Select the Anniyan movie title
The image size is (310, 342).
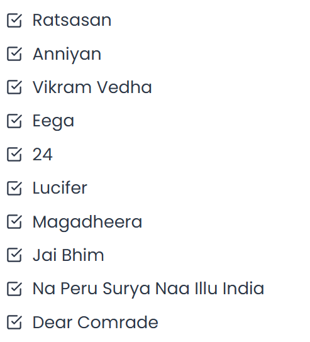pyautogui.click(x=67, y=55)
